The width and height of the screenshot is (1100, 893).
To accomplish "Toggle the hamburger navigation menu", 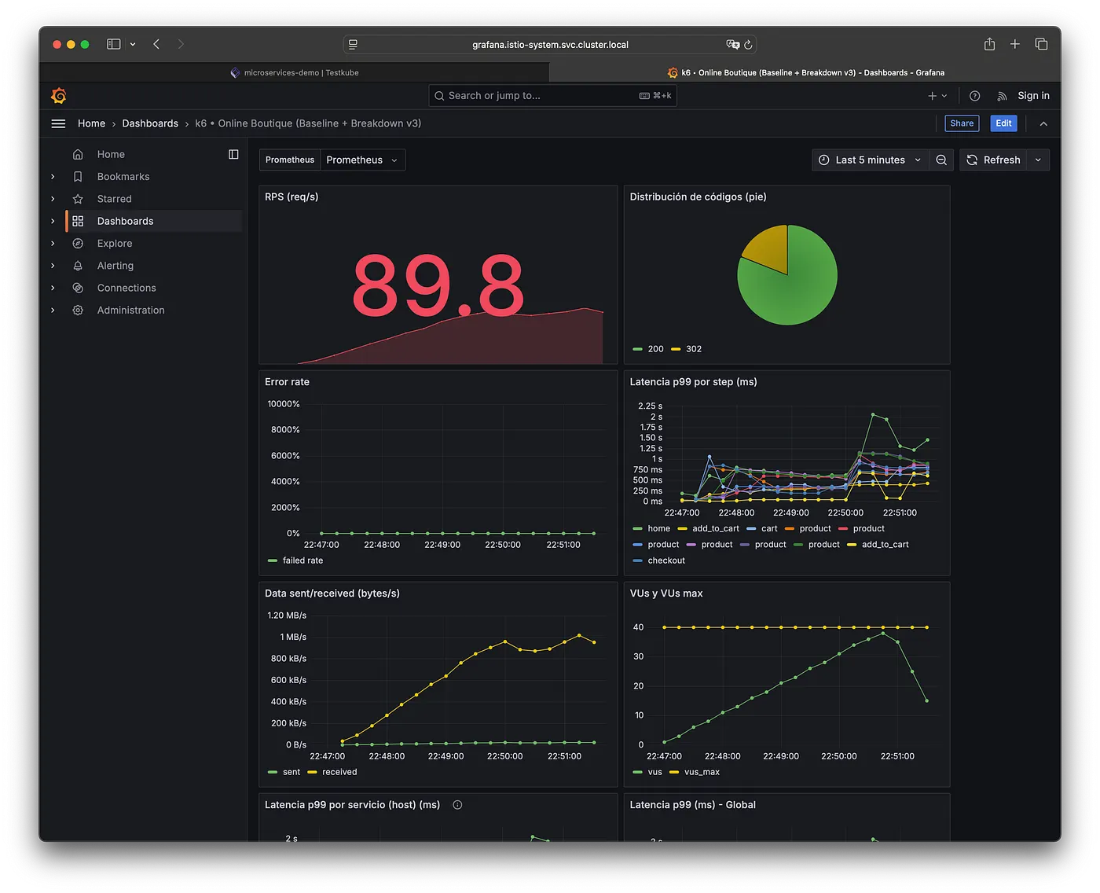I will [x=58, y=123].
